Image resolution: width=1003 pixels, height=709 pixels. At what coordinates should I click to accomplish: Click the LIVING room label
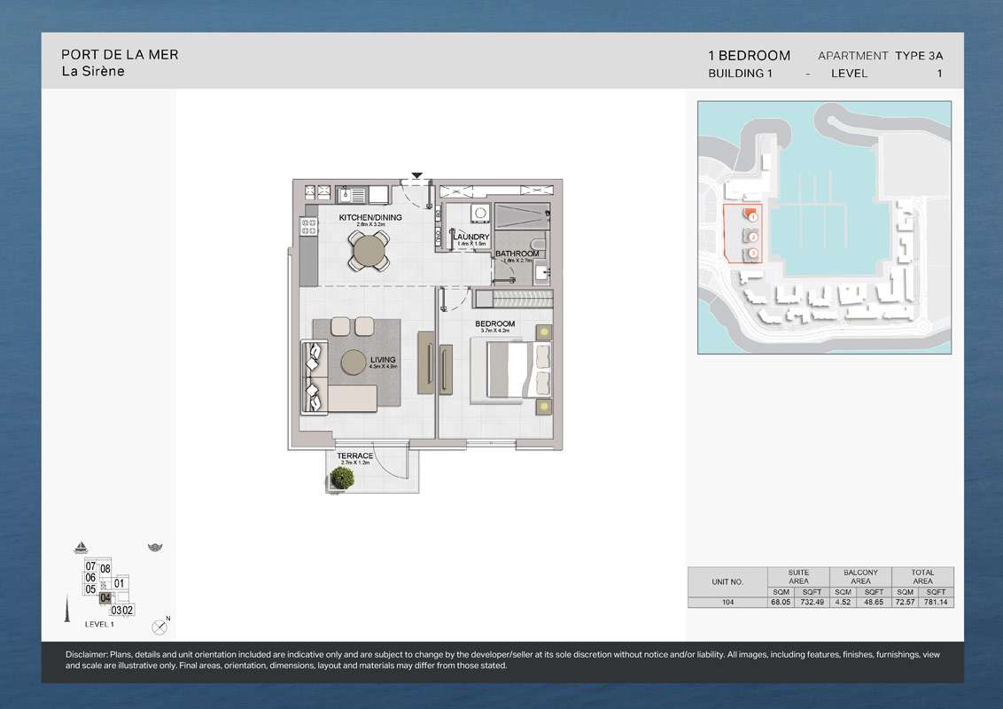pyautogui.click(x=383, y=360)
